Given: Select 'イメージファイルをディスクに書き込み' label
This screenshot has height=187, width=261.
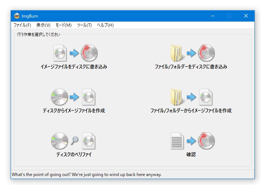Looking at the screenshot, I should [74, 67].
